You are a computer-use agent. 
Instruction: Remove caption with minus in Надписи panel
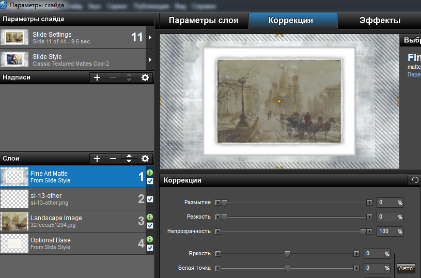(x=113, y=78)
